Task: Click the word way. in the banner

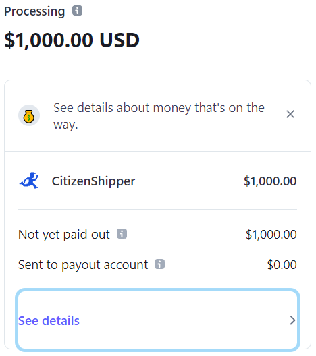Action: tap(65, 125)
